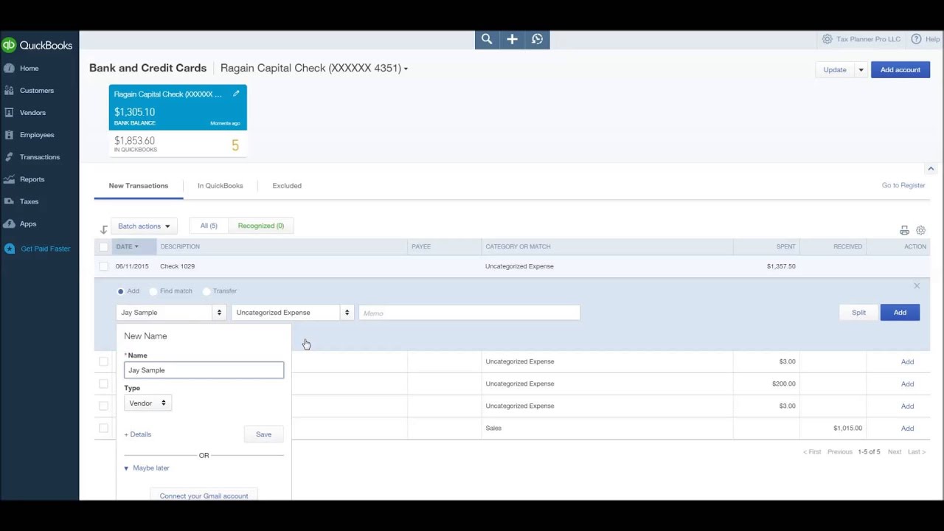Close the expanded transaction with X

pos(917,285)
